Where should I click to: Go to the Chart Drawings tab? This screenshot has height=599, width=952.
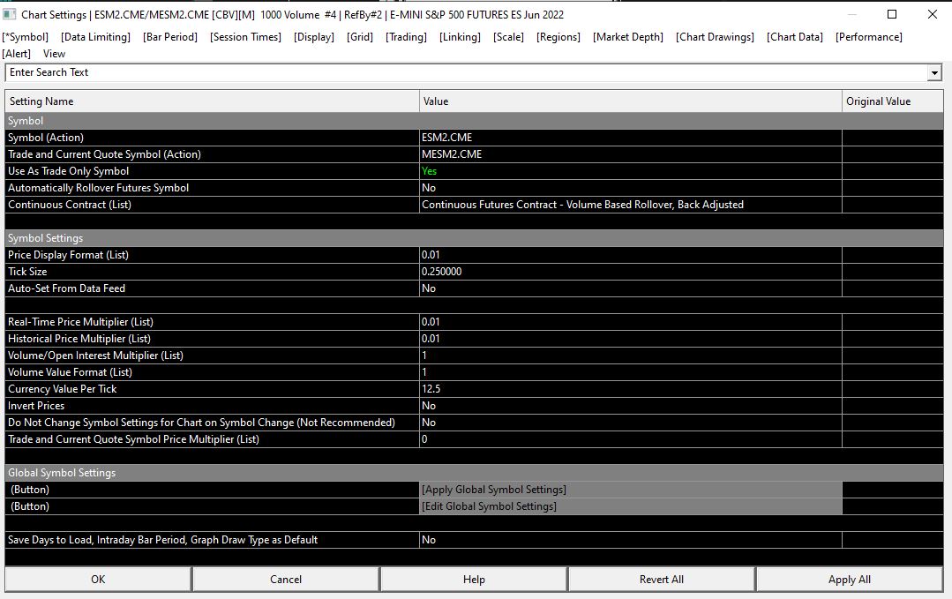(715, 37)
